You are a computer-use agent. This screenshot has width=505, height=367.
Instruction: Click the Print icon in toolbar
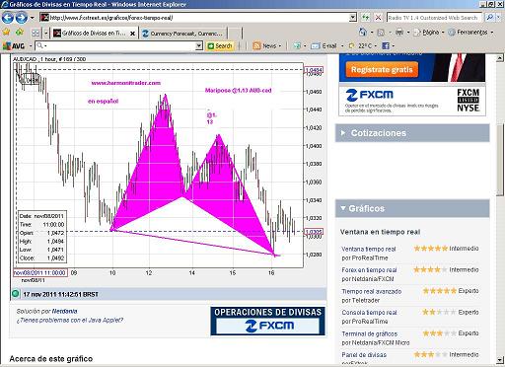pyautogui.click(x=399, y=33)
